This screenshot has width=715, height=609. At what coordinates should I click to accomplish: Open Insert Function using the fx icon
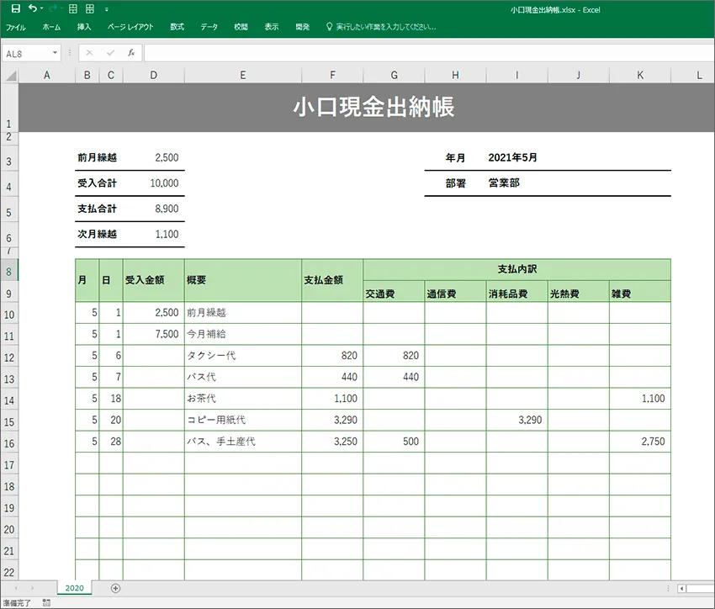coord(131,51)
